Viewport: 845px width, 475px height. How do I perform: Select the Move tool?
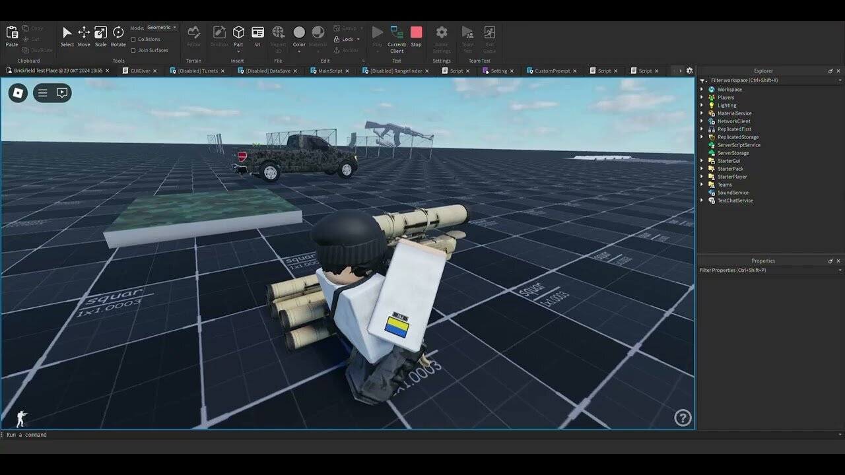[83, 33]
